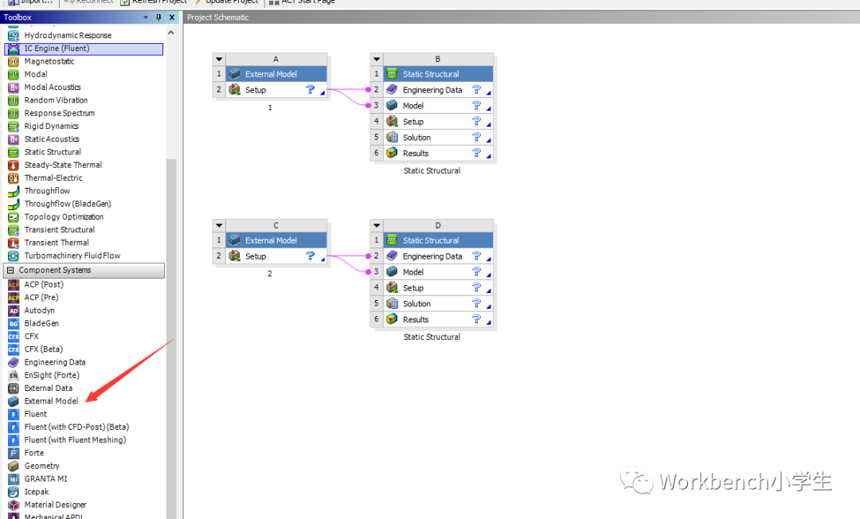Select the Steady-State Thermal icon
Image resolution: width=860 pixels, height=519 pixels.
(x=14, y=165)
